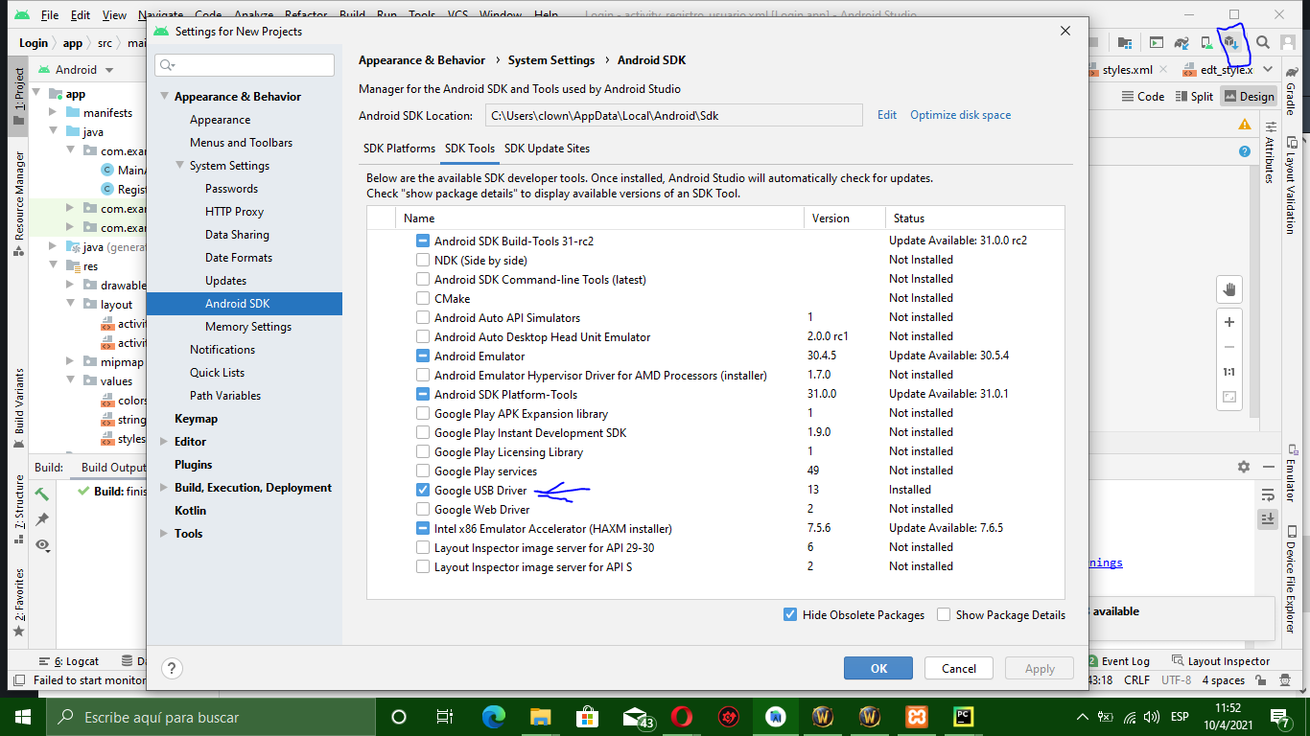
Task: Click the pin icon in Build panel
Action: pos(42,519)
